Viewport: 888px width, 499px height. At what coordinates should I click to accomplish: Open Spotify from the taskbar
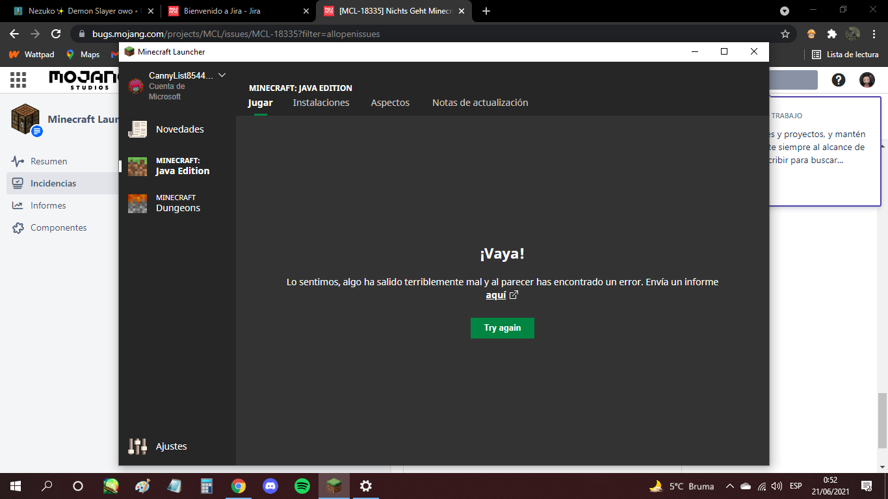(302, 485)
